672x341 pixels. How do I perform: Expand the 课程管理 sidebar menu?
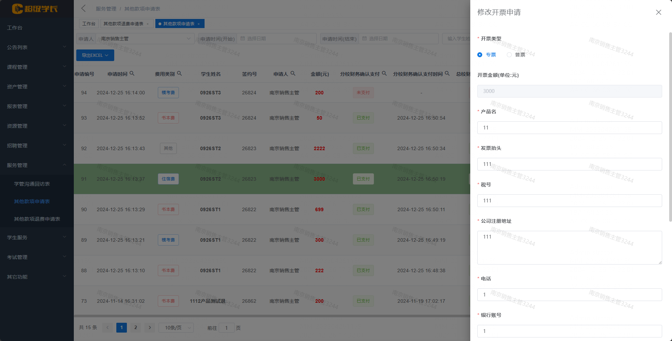pyautogui.click(x=37, y=67)
